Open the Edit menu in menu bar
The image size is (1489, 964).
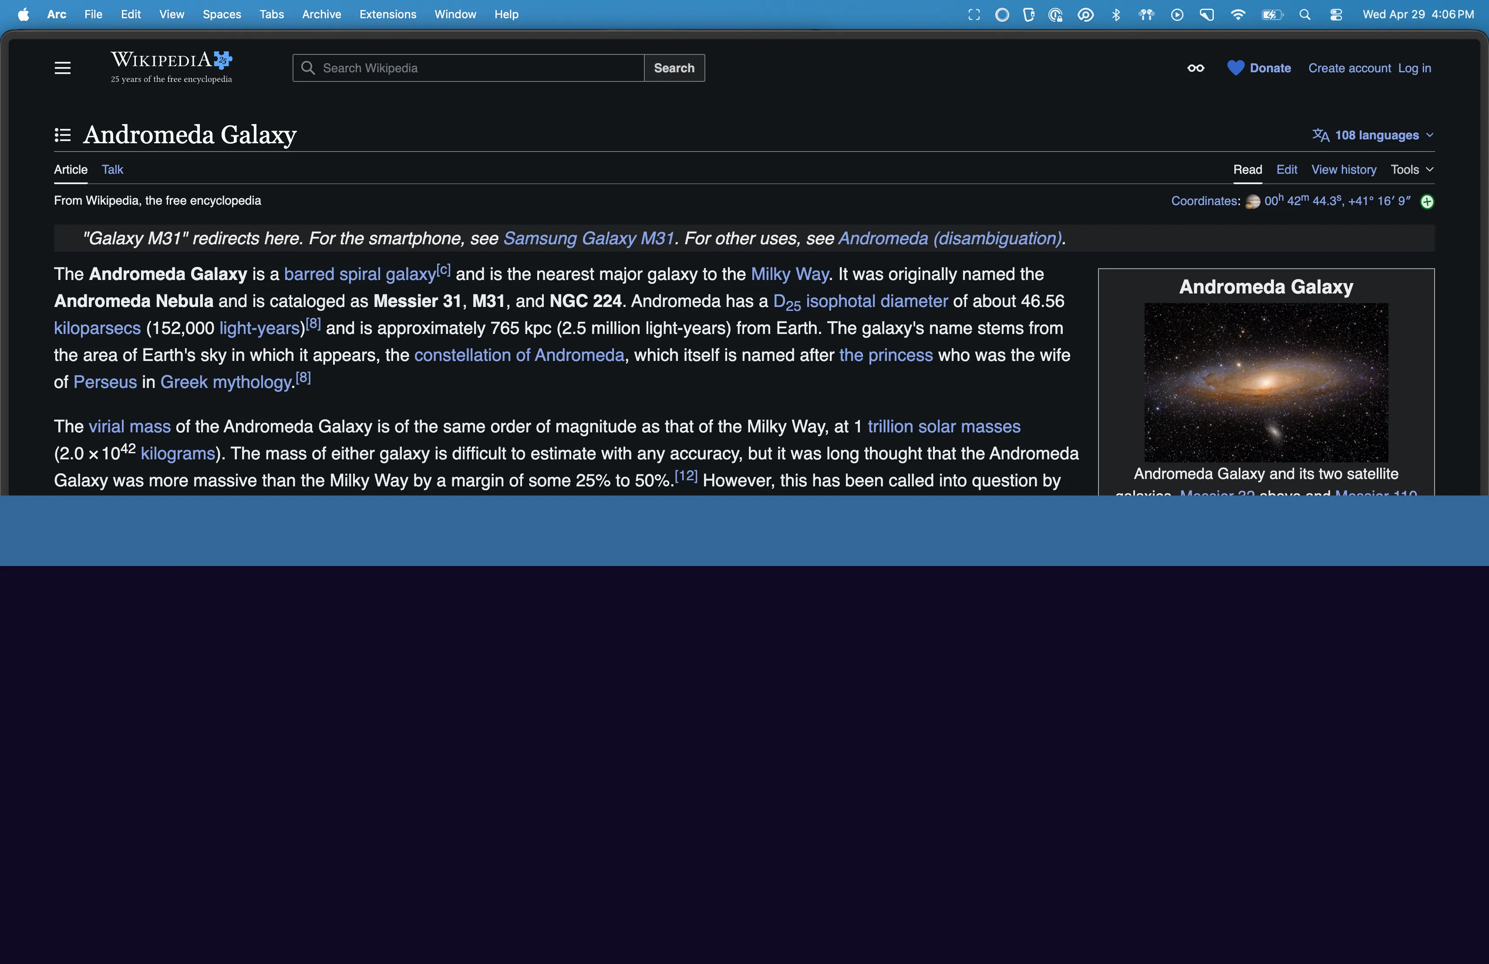pyautogui.click(x=131, y=14)
